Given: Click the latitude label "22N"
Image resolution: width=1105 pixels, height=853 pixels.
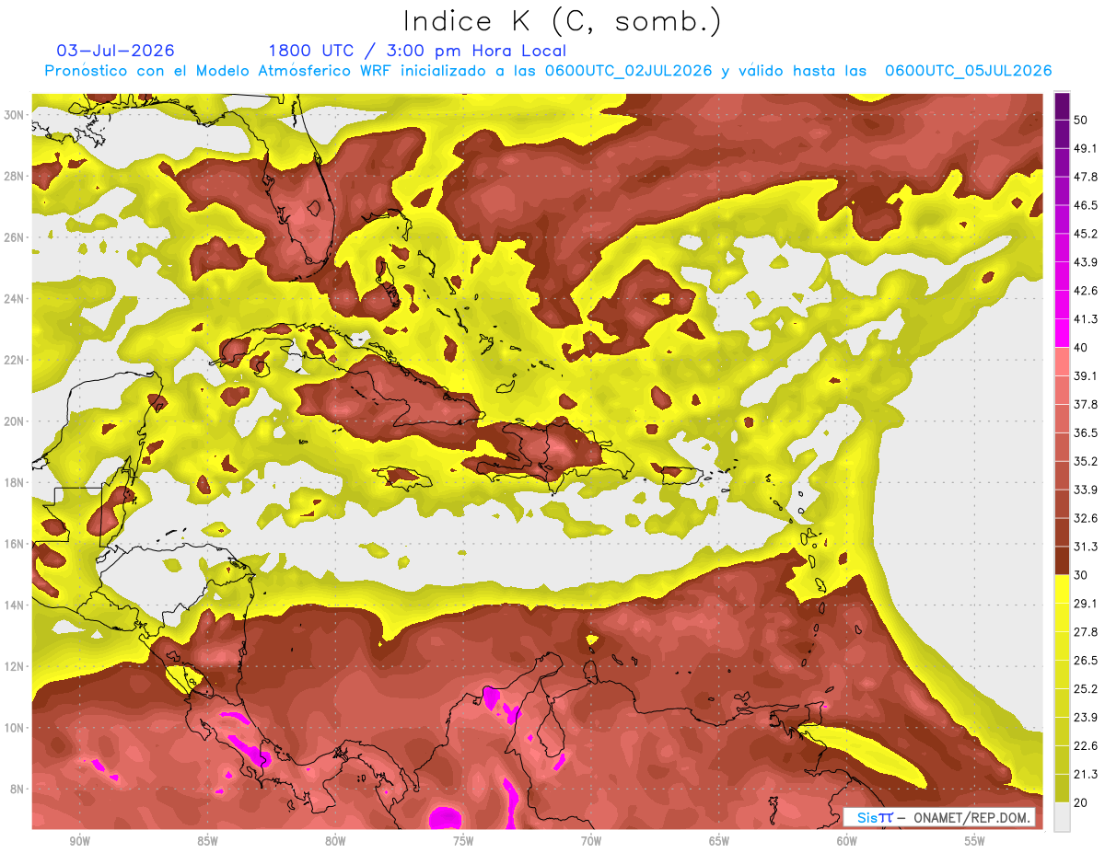Looking at the screenshot, I should [x=14, y=360].
